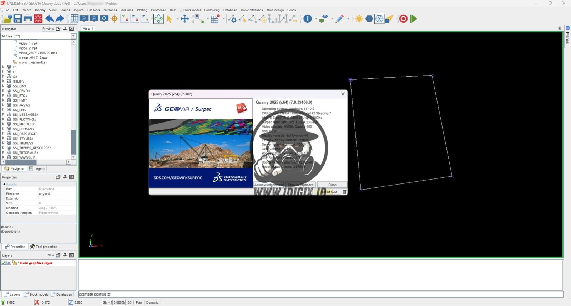
Task: Click the Str = 1 status button
Action: [x=107, y=302]
